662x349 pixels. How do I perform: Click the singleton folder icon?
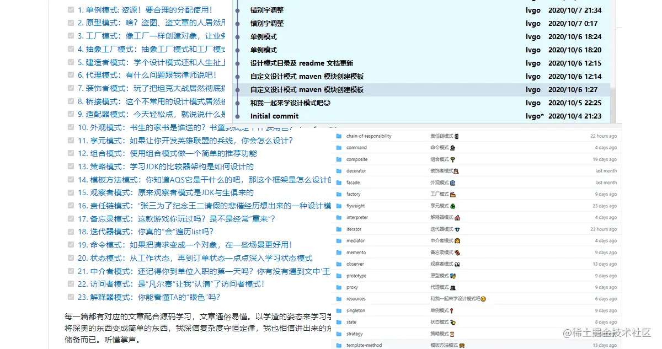click(x=340, y=310)
